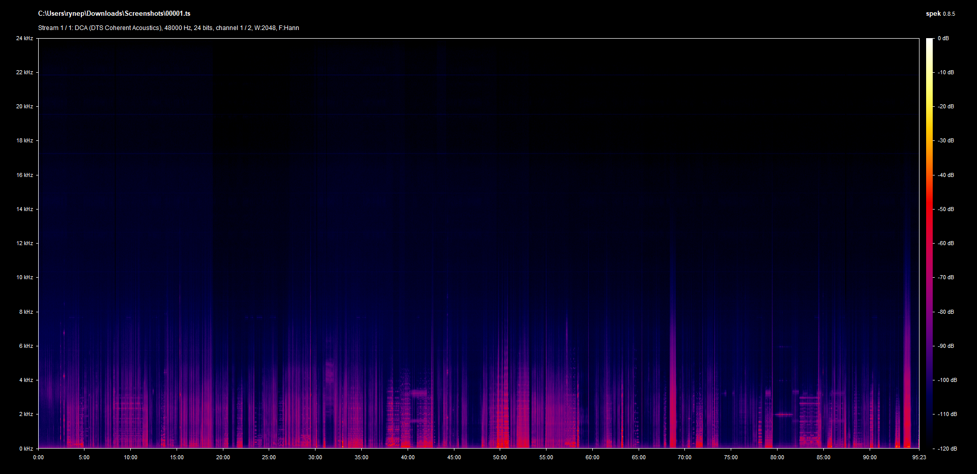Select the 4 kHz frequency axis label
Screen dimensions: 977x474
pyautogui.click(x=26, y=380)
